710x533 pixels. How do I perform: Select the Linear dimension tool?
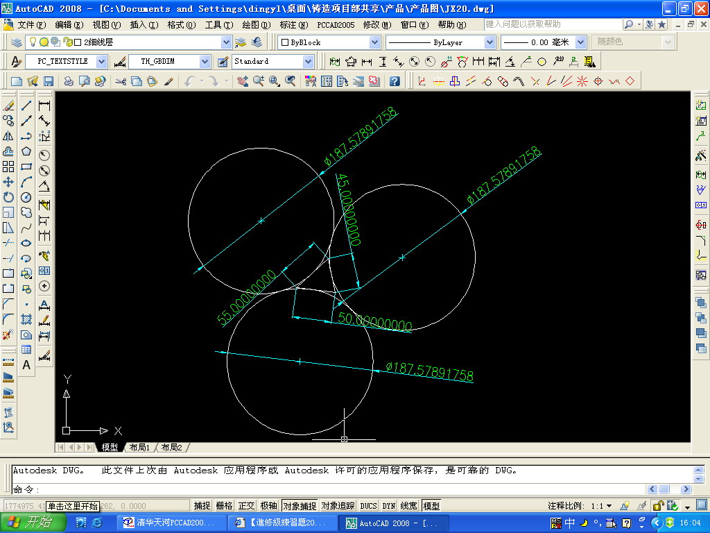pos(44,106)
